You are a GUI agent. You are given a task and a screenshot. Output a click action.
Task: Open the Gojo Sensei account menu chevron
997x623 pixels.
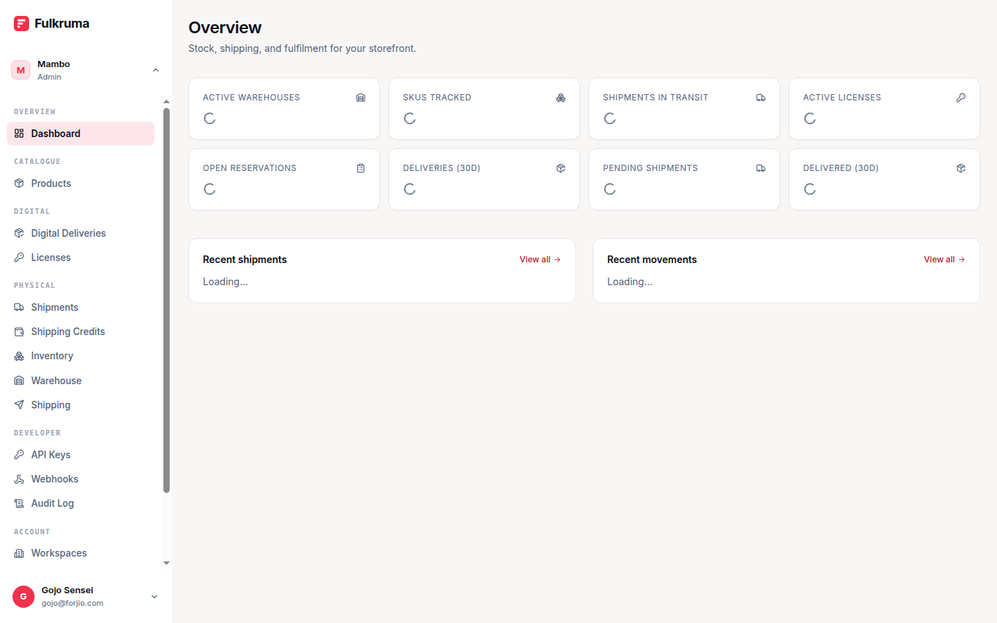[154, 597]
